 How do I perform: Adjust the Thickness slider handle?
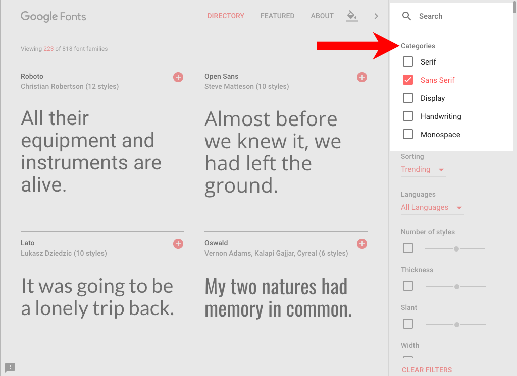[456, 287]
